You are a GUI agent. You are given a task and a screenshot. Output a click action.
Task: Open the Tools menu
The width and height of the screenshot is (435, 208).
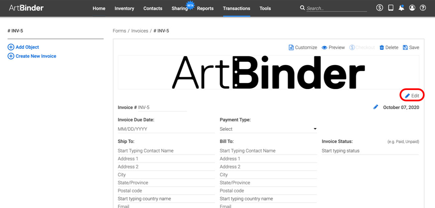[265, 8]
